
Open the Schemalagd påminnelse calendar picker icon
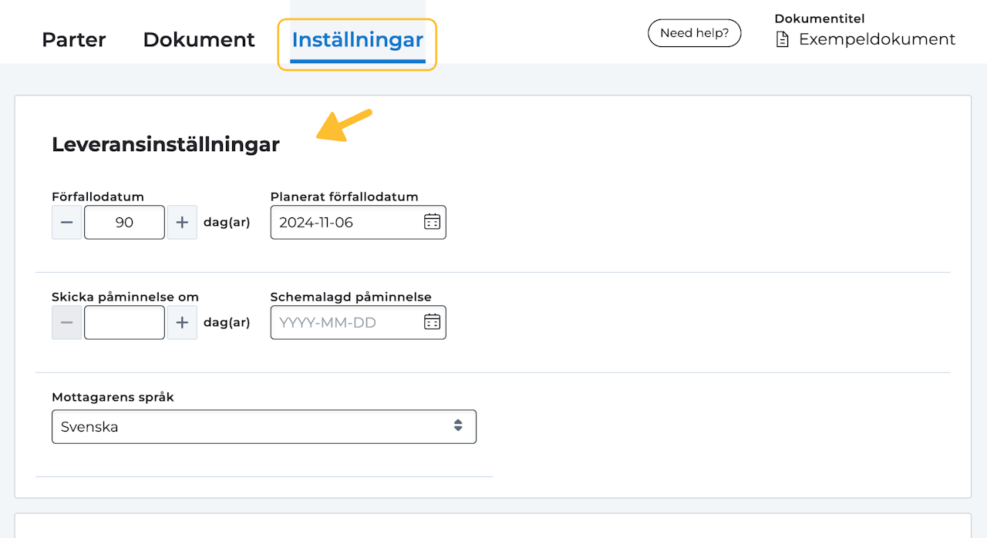pyautogui.click(x=432, y=322)
